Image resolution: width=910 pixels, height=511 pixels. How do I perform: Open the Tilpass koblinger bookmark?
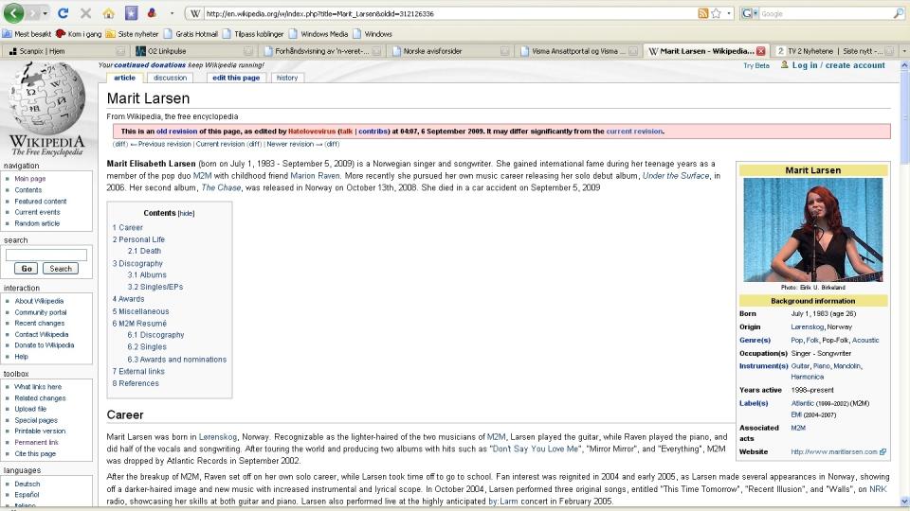click(253, 34)
